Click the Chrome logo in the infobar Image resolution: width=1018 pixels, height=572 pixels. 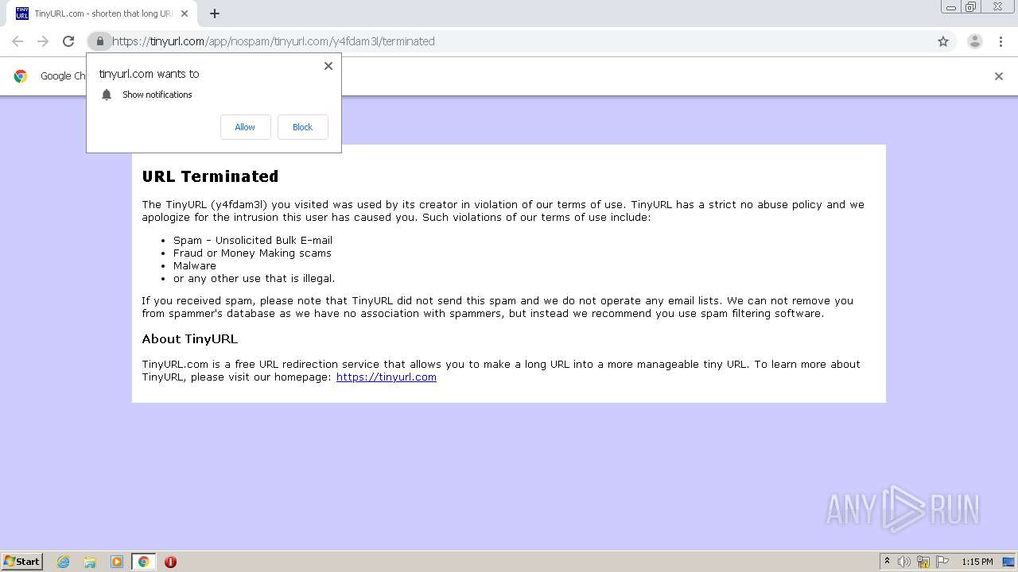coord(21,76)
